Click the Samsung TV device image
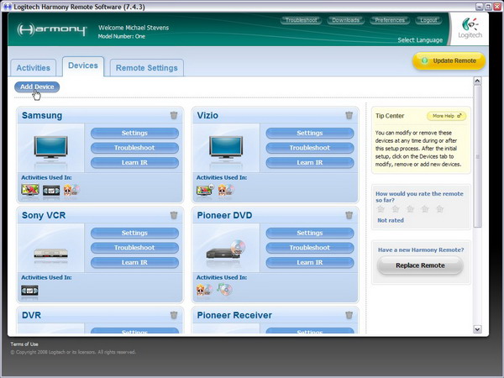Screen dimensions: 504x378 50,148
